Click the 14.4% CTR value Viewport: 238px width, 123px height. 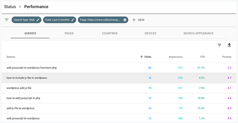coord(201,108)
